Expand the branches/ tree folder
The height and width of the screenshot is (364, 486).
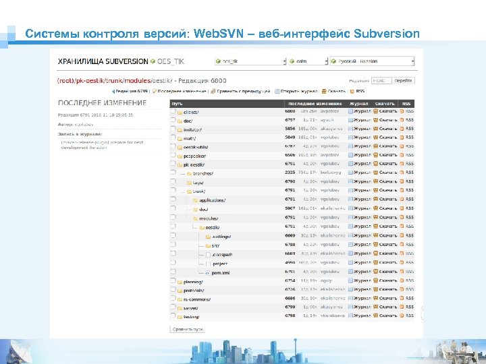click(190, 174)
